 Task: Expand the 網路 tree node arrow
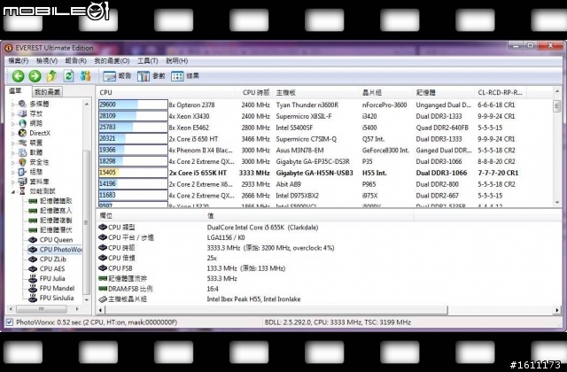coord(13,124)
